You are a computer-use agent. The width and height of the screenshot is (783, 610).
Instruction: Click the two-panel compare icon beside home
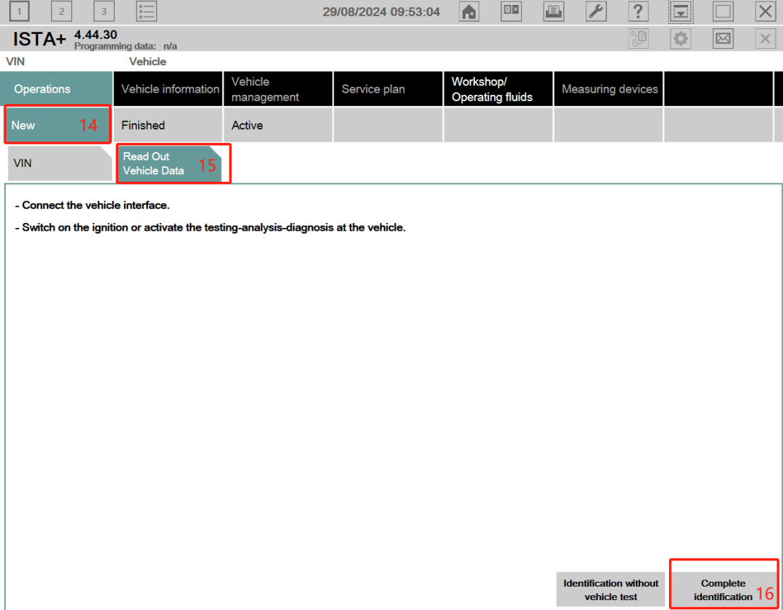click(x=511, y=11)
